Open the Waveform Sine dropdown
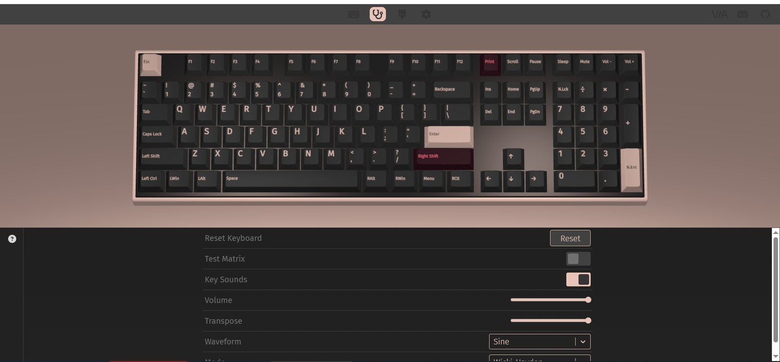 540,342
